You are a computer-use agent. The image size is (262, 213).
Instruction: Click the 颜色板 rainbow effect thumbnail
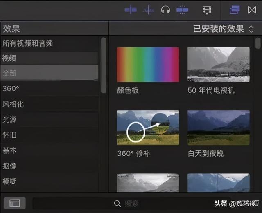click(x=148, y=65)
